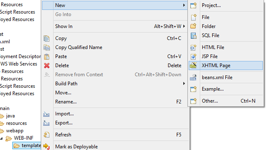Click the Copy Qualified Name icon

coord(47,47)
